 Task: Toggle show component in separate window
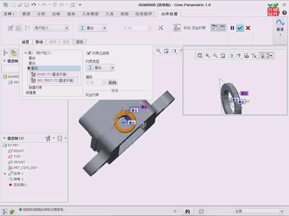214,28
